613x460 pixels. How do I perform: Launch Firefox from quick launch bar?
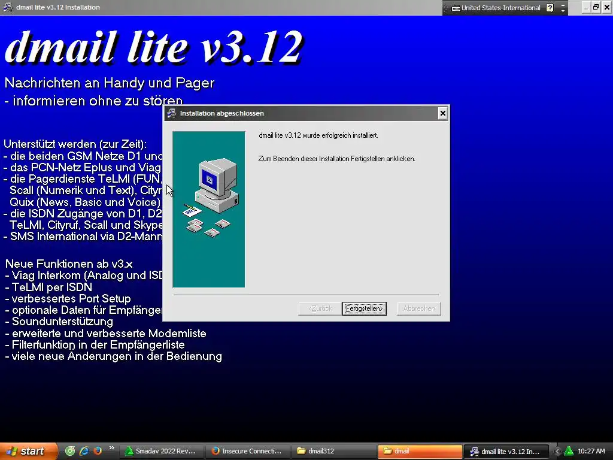(98, 451)
